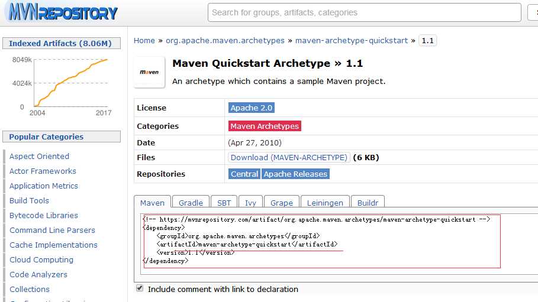Go to Home breadcrumb link
Viewport: 538px width, 302px height.
(144, 40)
